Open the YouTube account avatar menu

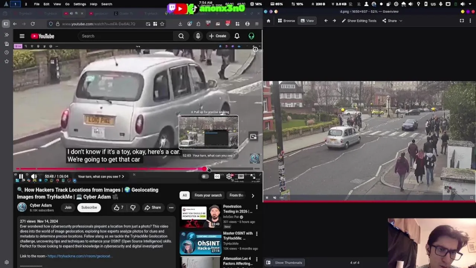[251, 36]
